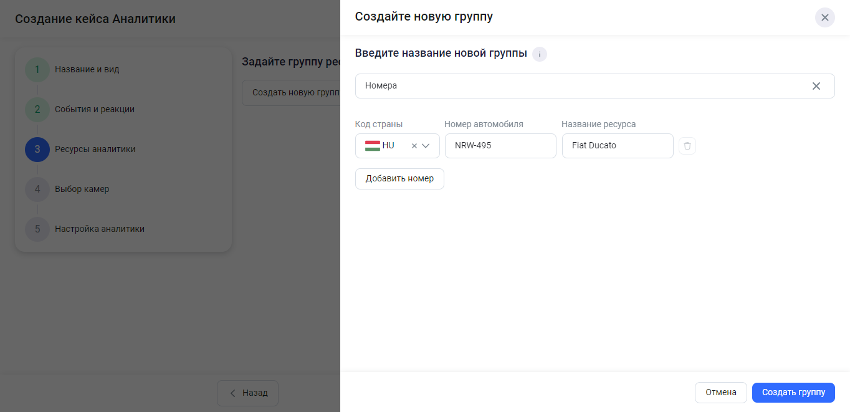Clear the group name field containing Номера

pyautogui.click(x=816, y=86)
